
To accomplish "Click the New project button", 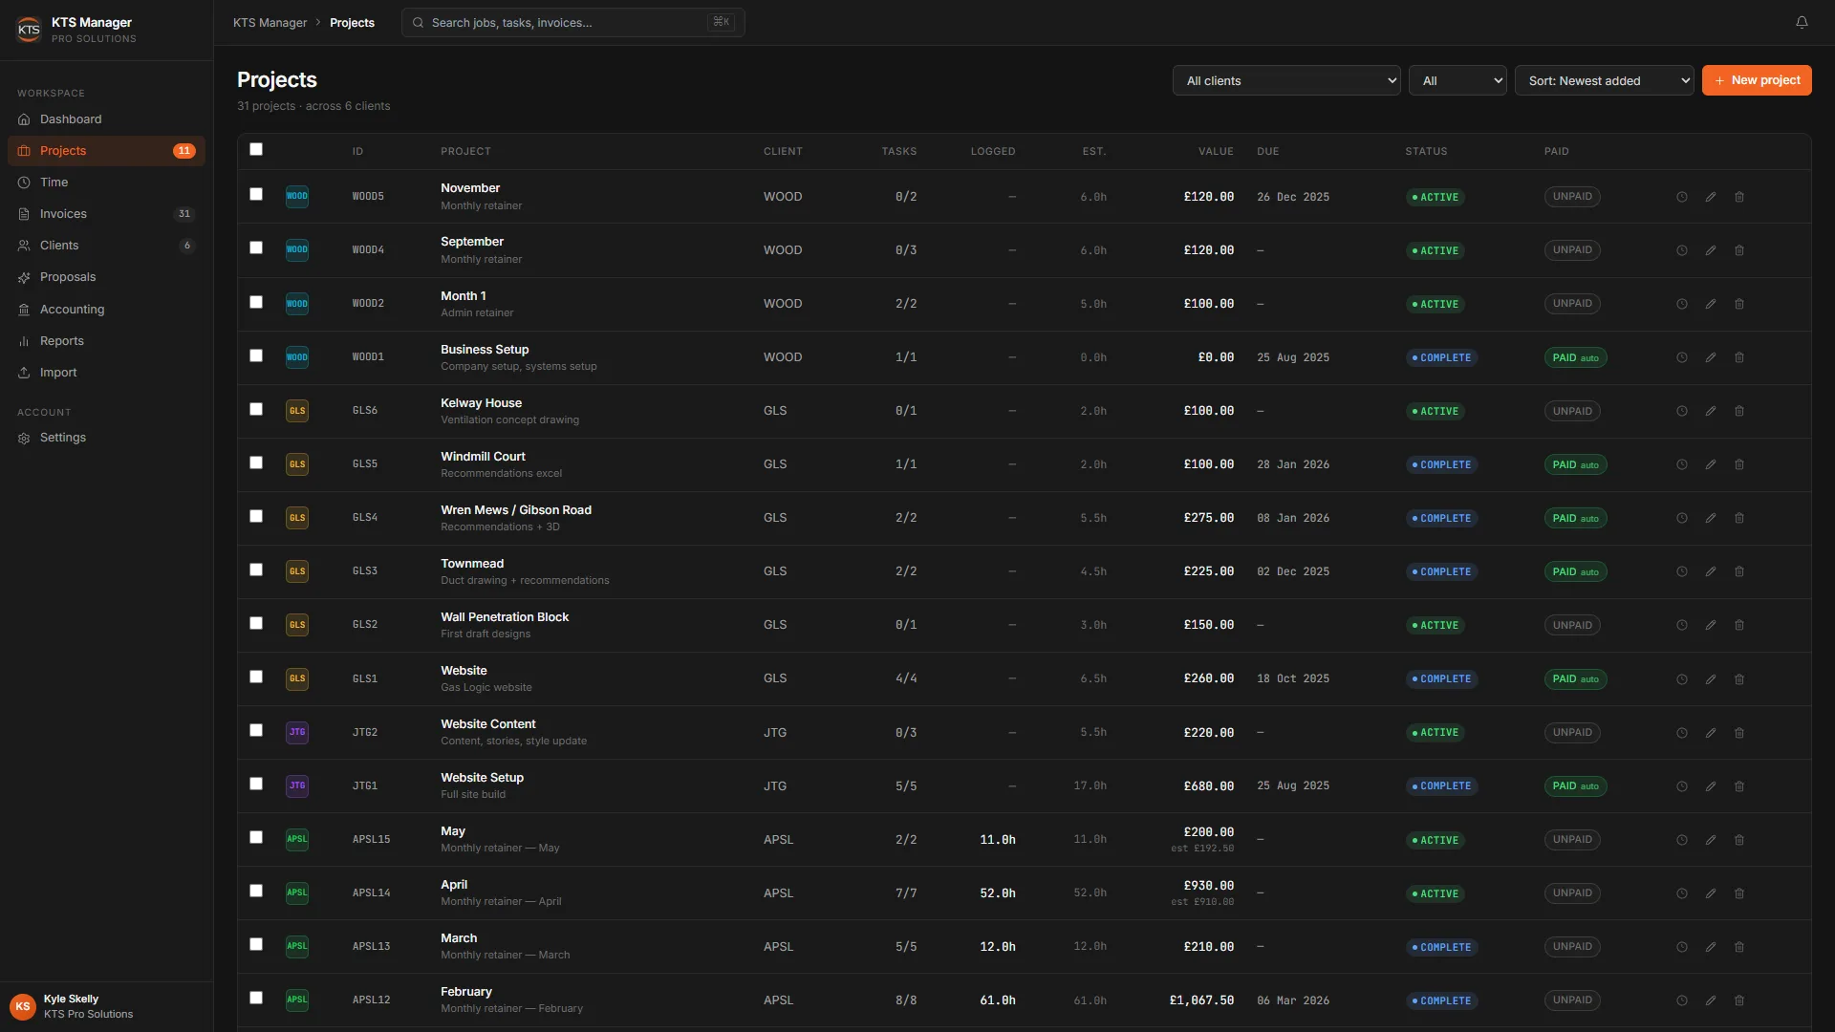I will (1757, 80).
